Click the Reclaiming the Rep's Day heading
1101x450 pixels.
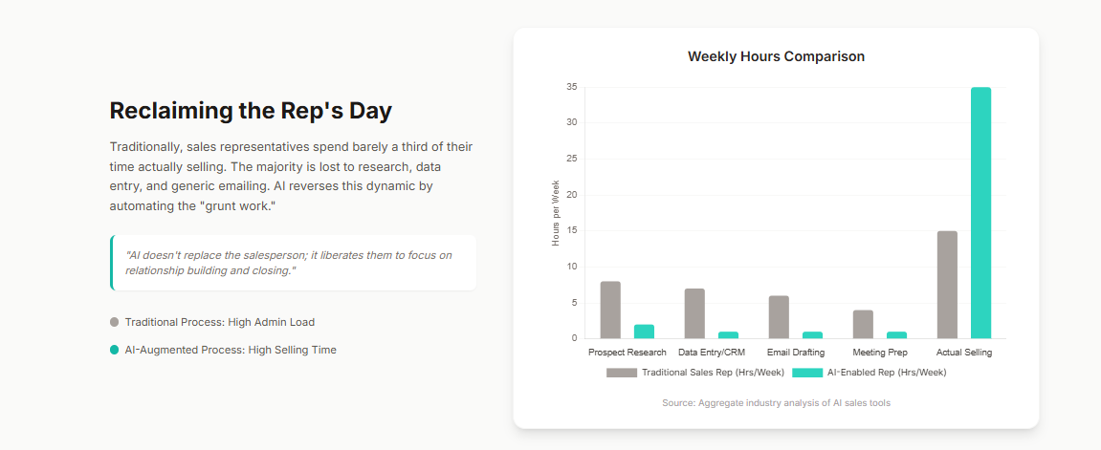(251, 111)
